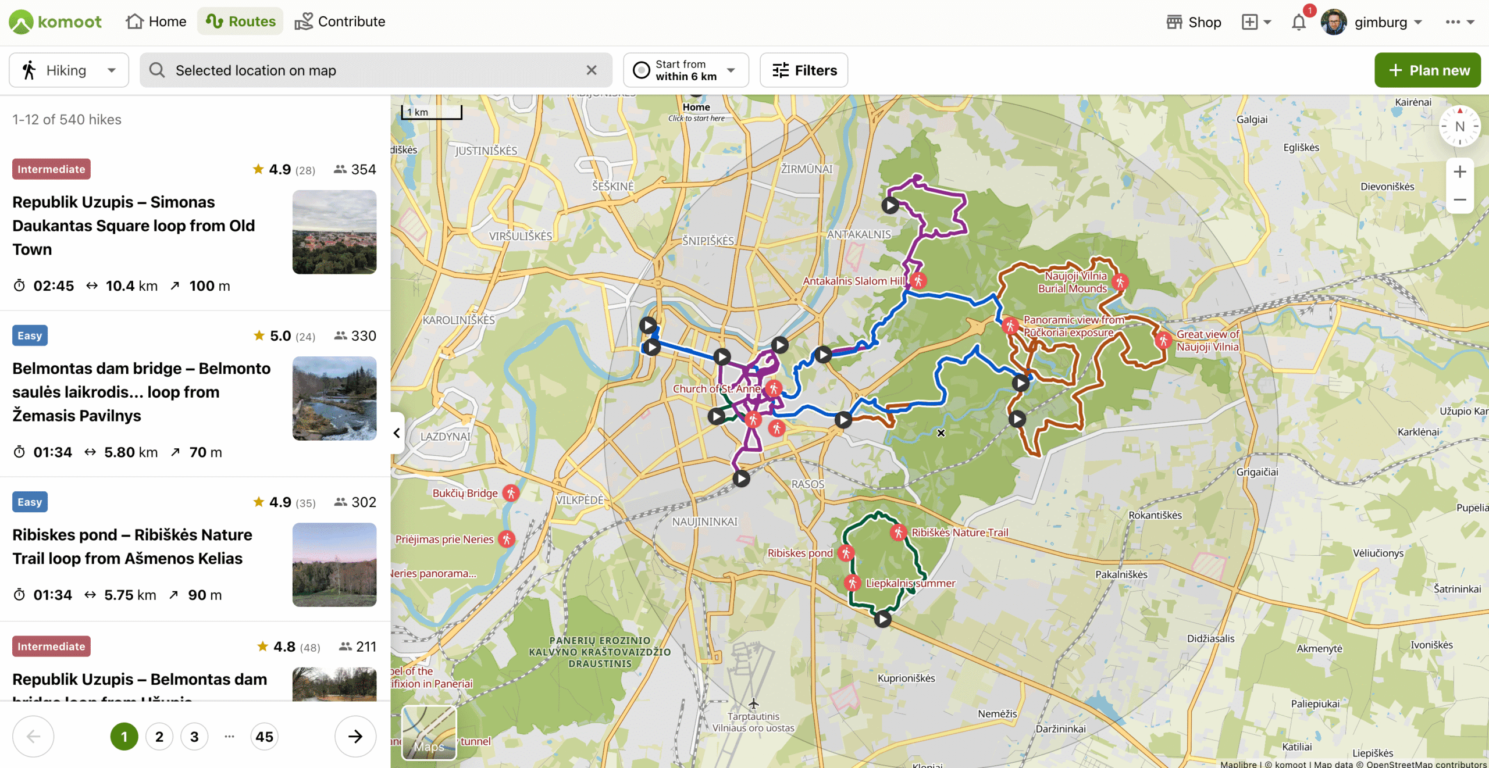Open the Shop icon link
This screenshot has height=768, width=1489.
click(1194, 22)
